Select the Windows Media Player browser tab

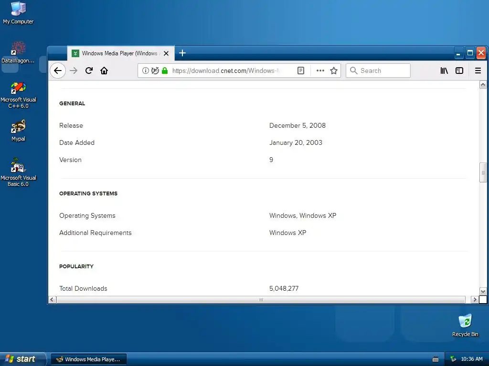(121, 53)
